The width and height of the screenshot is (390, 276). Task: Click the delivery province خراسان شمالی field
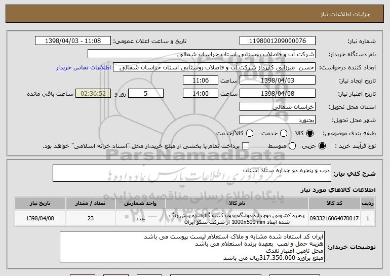[278, 107]
